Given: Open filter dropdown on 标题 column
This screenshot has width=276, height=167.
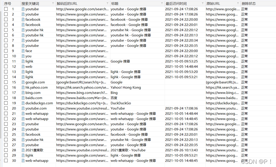Looking at the screenshot, I should click(x=162, y=3).
